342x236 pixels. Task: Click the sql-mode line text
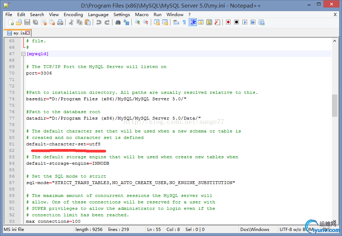point(131,183)
